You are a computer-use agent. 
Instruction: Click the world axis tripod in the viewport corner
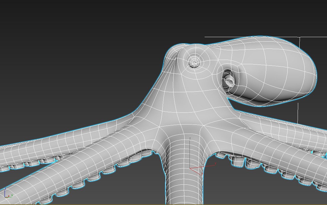[6, 193]
